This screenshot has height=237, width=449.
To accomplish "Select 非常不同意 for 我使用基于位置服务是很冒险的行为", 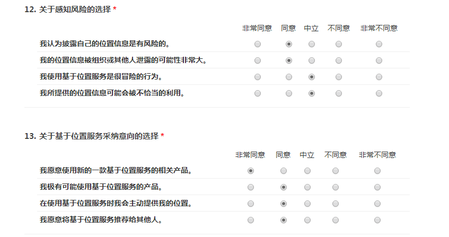I will 379,77.
